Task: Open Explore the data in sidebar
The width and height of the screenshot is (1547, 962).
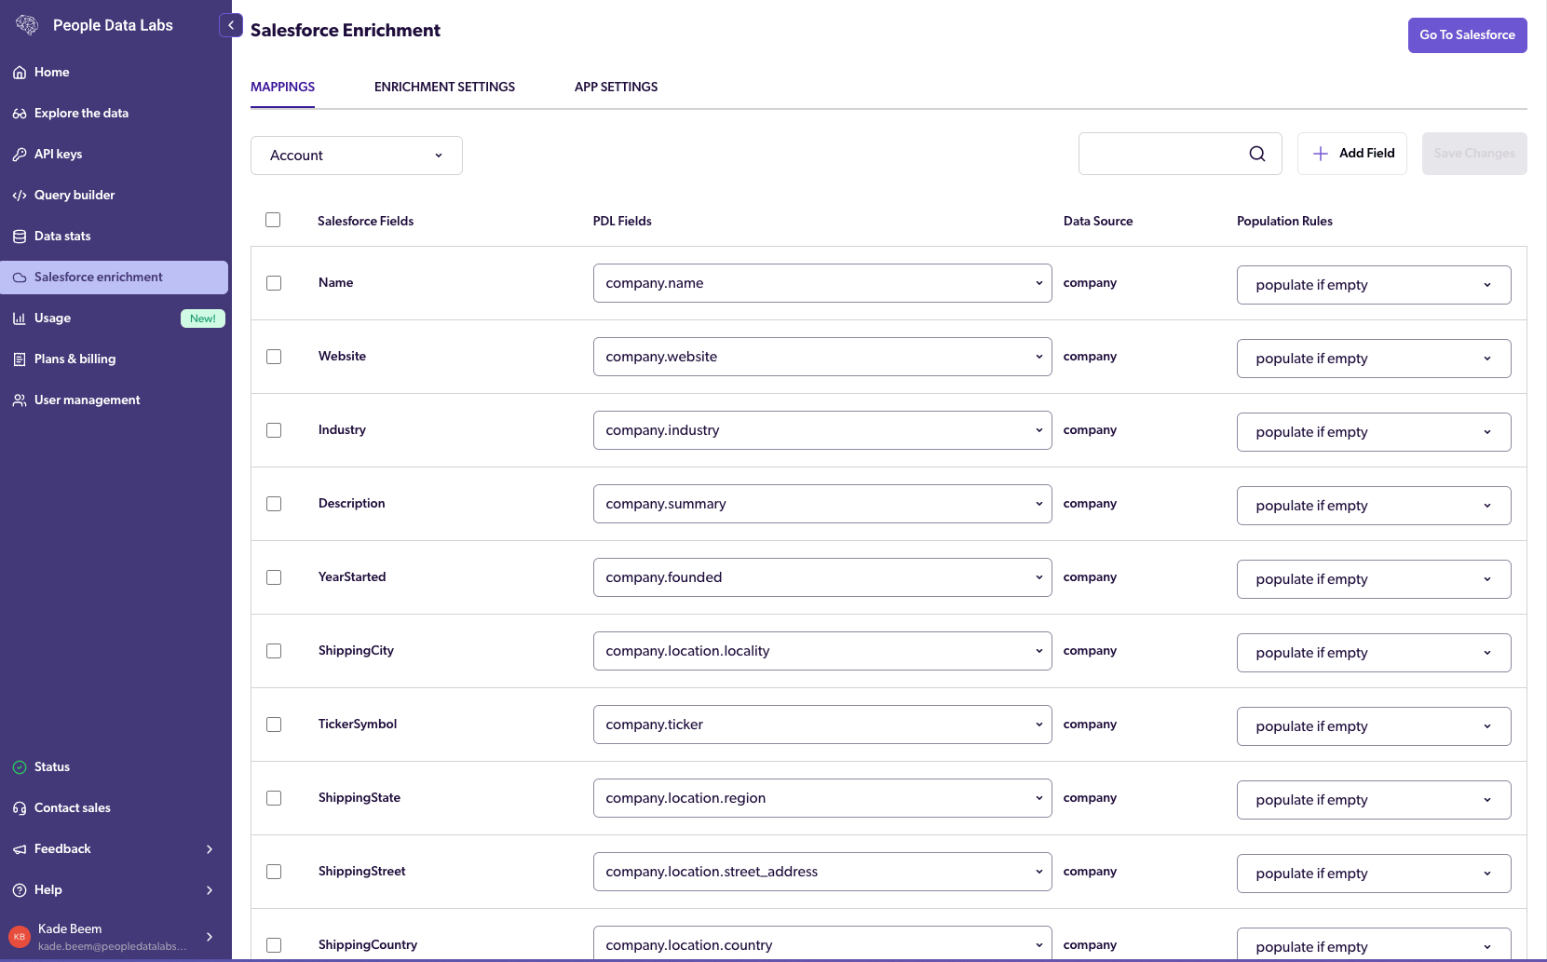Action: point(114,114)
